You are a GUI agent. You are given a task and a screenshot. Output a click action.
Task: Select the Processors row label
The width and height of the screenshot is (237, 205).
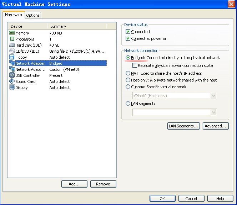[25, 39]
